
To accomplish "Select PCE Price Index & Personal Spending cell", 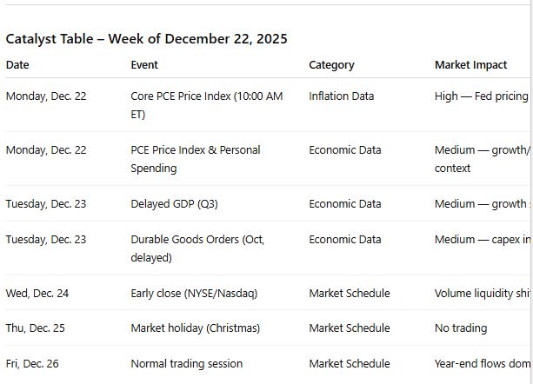I will click(x=195, y=159).
